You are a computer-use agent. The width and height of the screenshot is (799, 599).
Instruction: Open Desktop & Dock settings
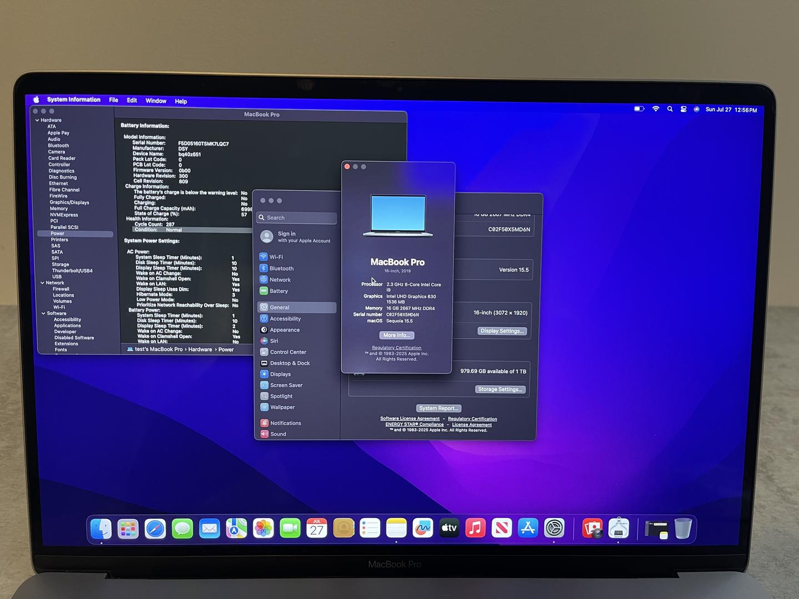(297, 363)
